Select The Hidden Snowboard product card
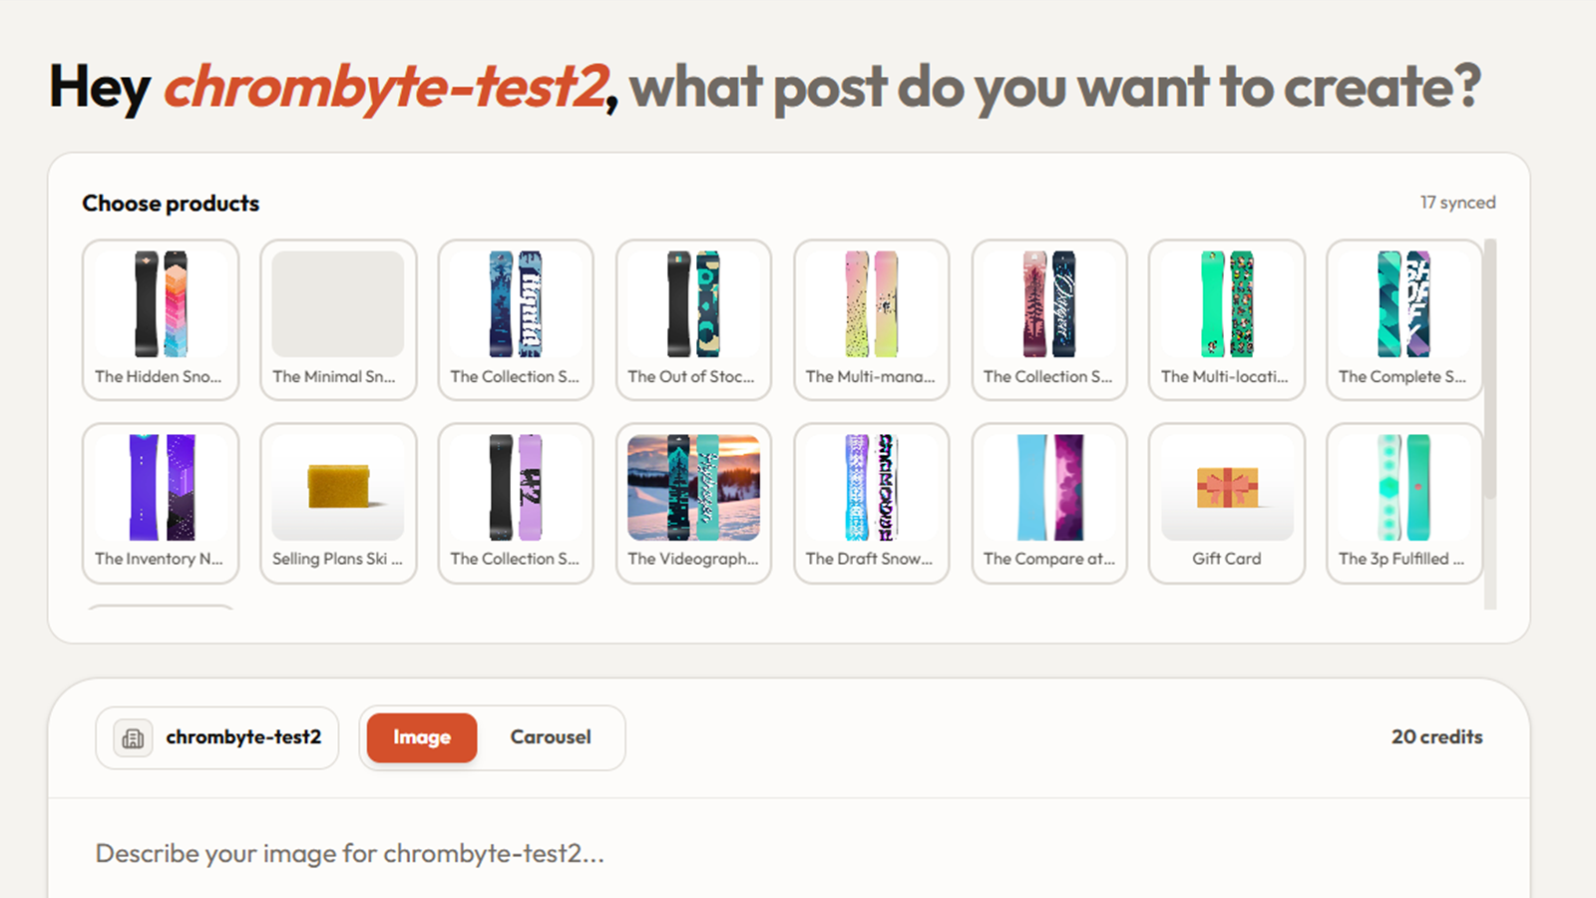 (x=161, y=319)
